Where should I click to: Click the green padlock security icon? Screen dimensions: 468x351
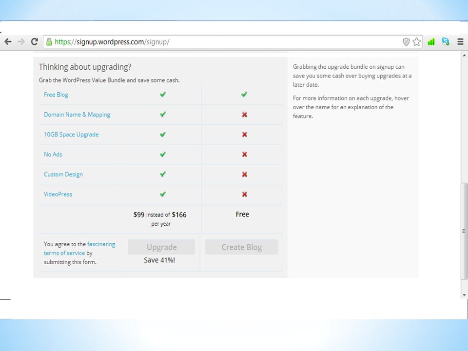pyautogui.click(x=49, y=42)
